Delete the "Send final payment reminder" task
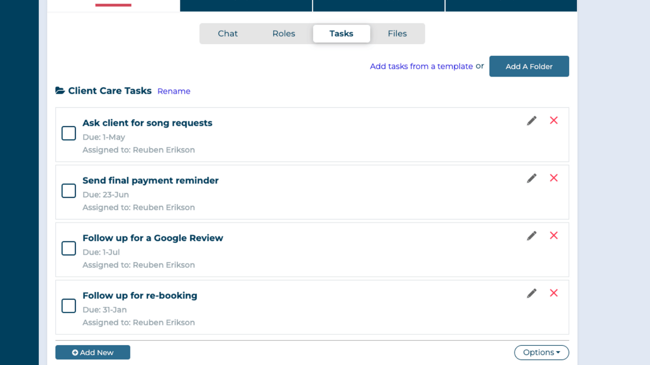650x365 pixels. (x=553, y=178)
